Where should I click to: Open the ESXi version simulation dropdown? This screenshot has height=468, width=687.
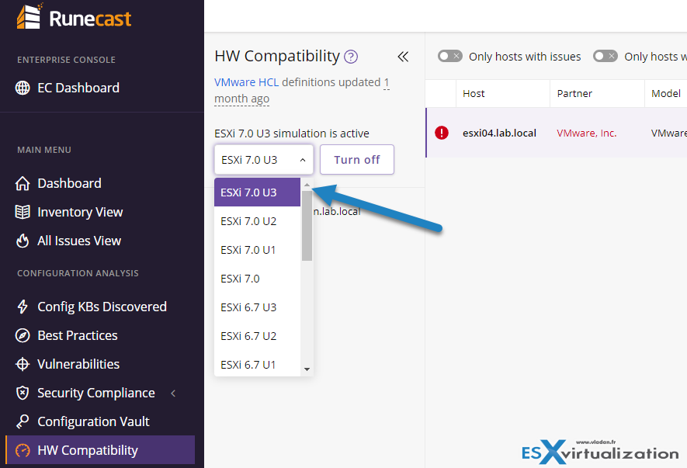[x=264, y=160]
